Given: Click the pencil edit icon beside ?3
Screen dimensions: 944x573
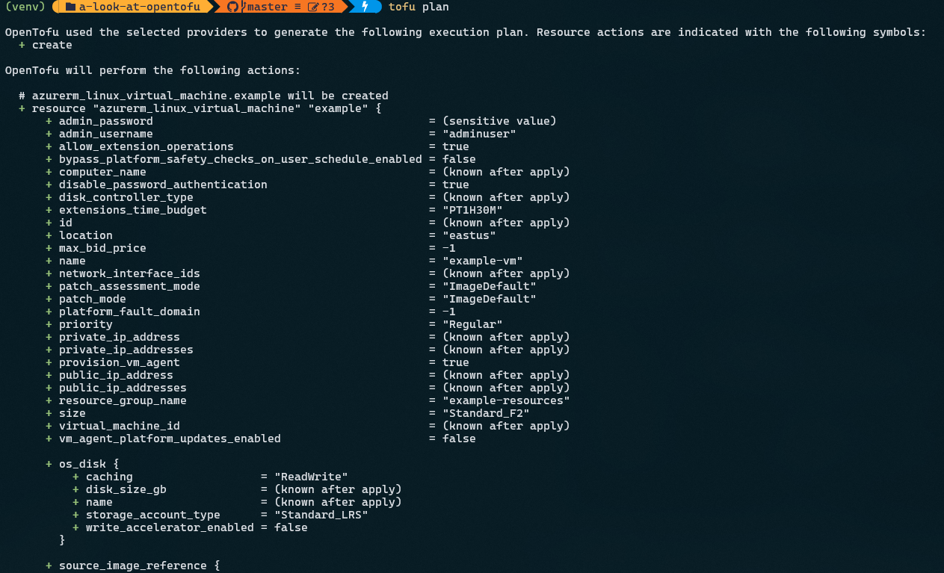Looking at the screenshot, I should (x=314, y=7).
